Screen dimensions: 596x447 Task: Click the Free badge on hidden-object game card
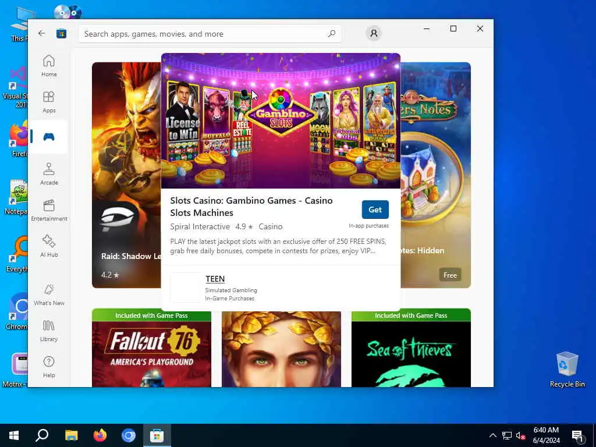(x=450, y=275)
